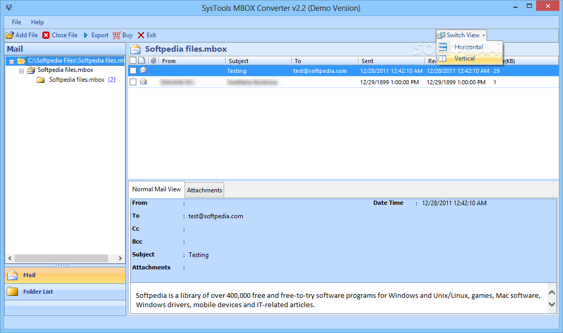Click the Exit button label

click(x=151, y=35)
